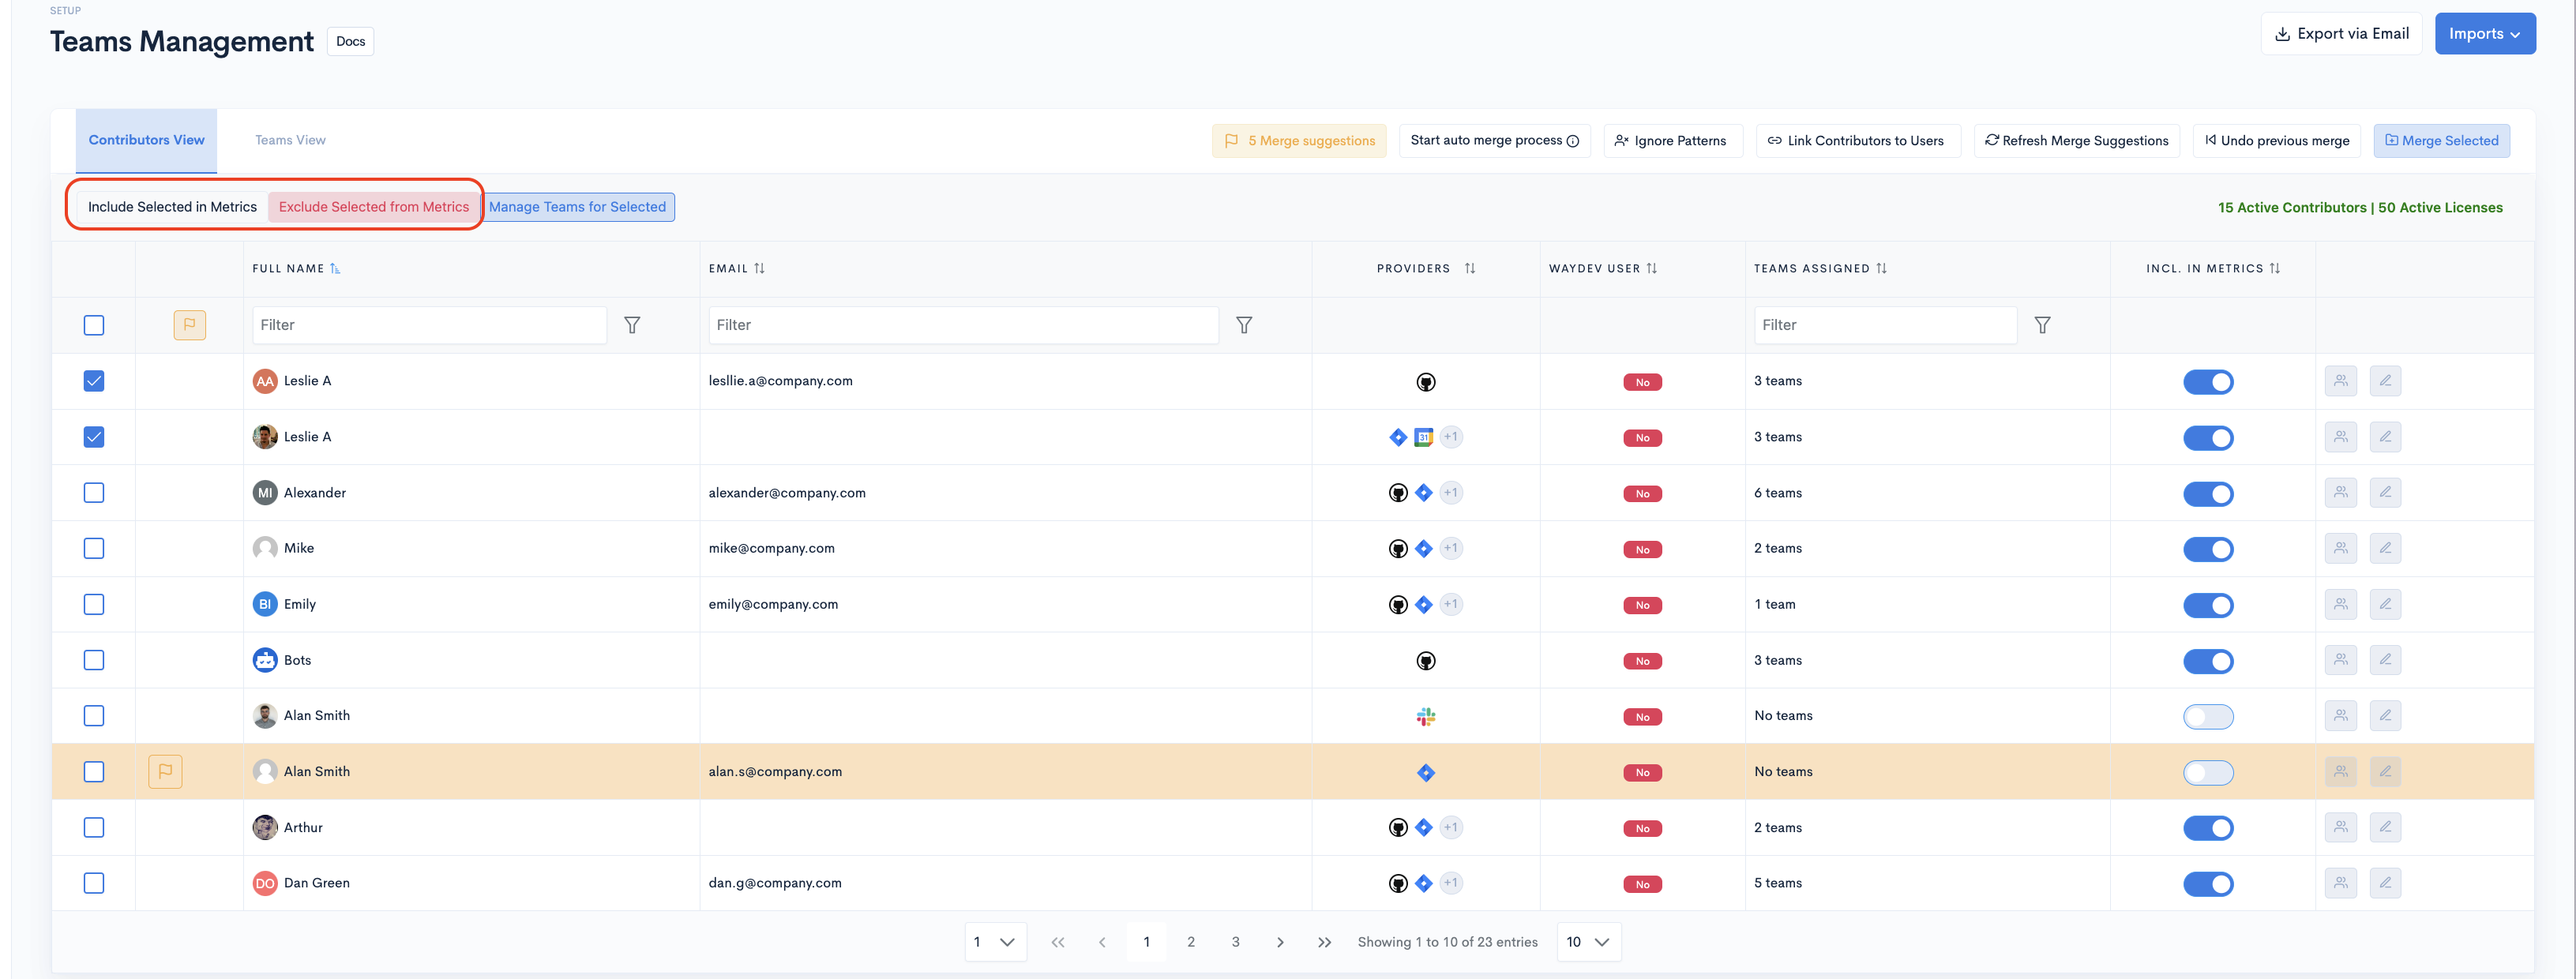The height and width of the screenshot is (979, 2576).
Task: Go to previous page arrow
Action: (x=1102, y=942)
